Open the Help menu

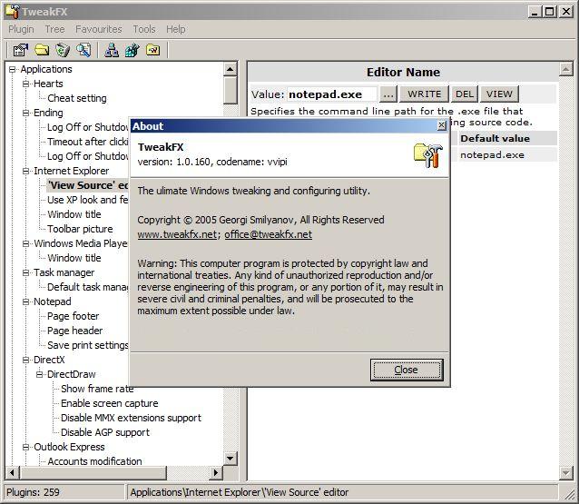click(x=176, y=29)
